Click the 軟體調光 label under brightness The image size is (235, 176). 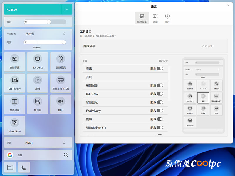[x=37, y=47]
